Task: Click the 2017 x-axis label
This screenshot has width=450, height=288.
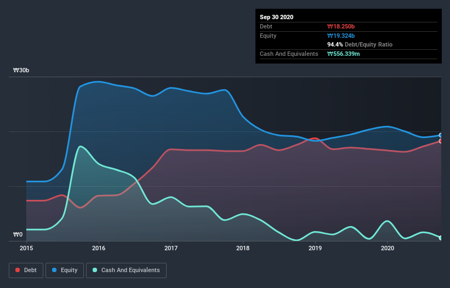Action: 171,248
